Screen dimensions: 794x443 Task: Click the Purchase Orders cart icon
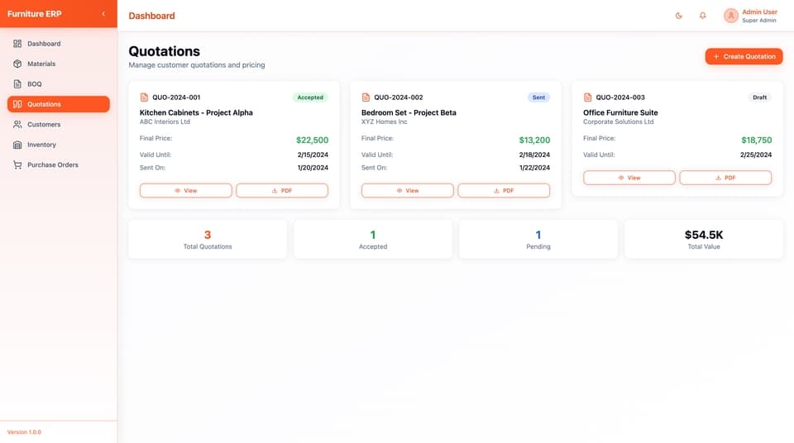click(17, 165)
